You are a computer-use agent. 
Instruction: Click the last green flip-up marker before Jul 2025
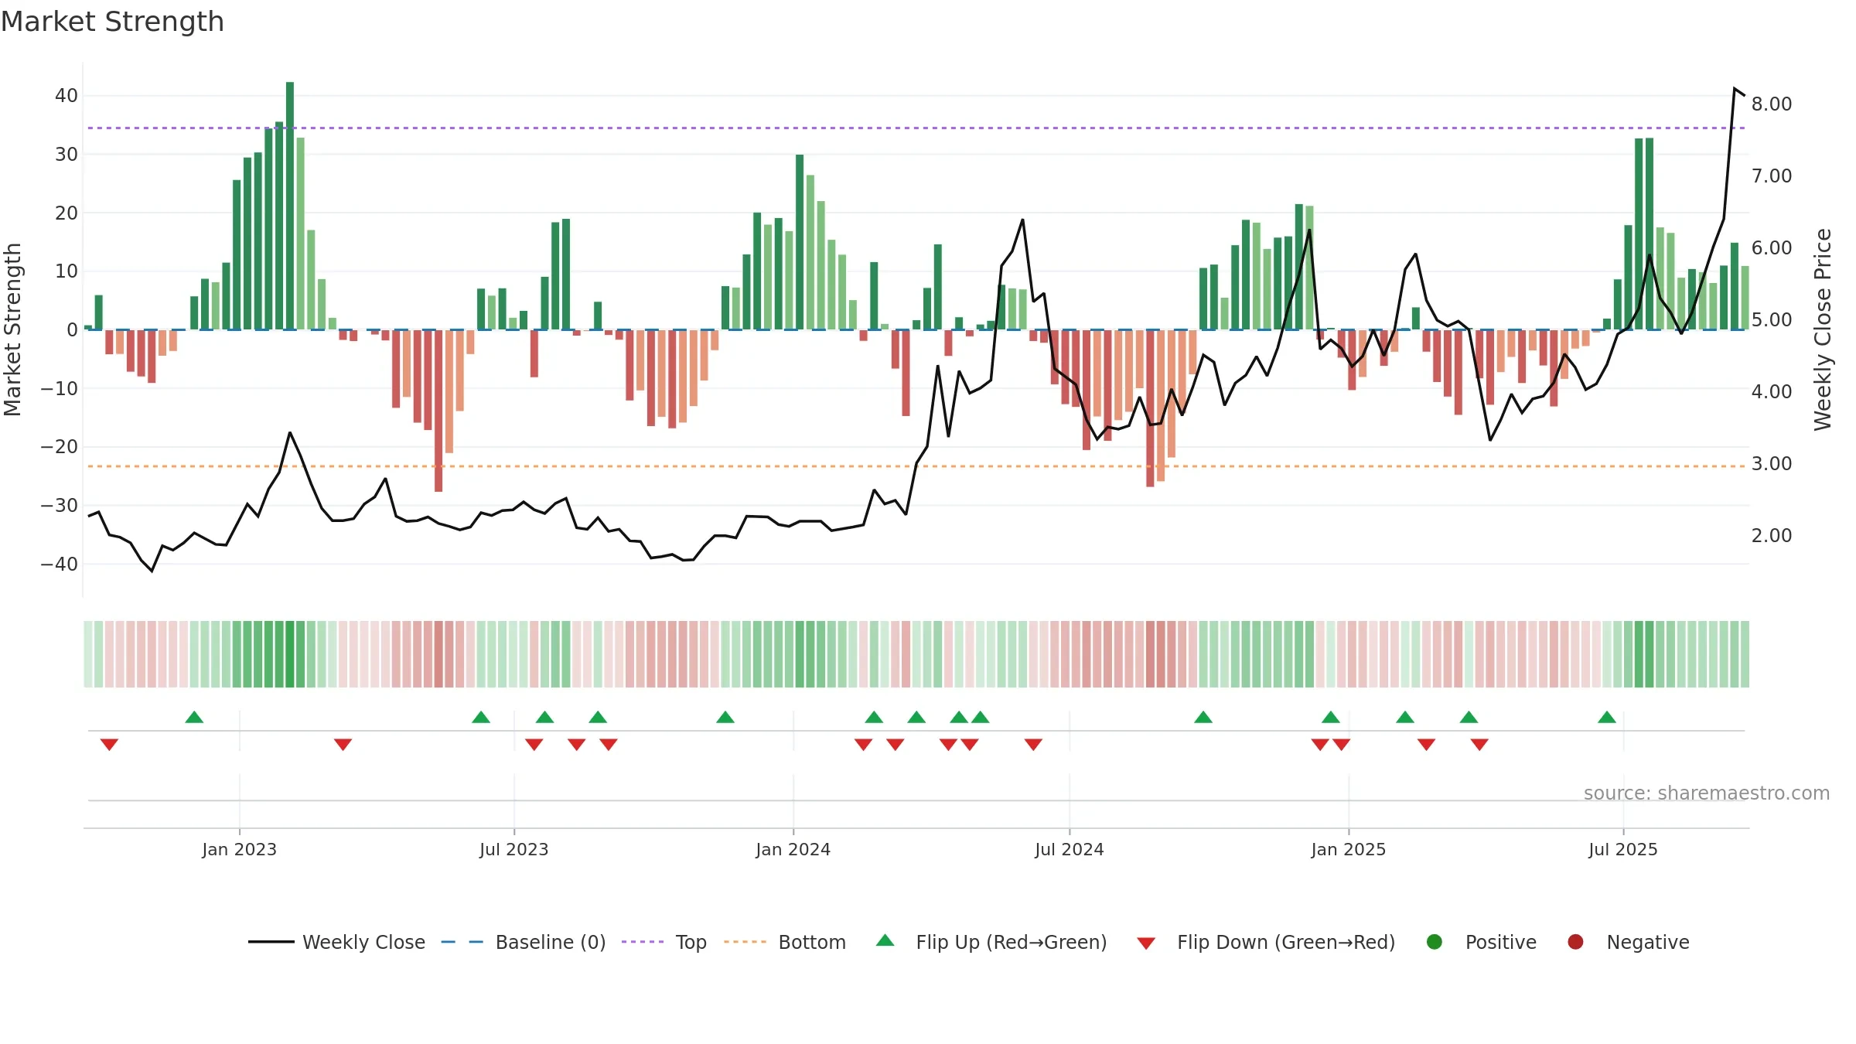tap(1607, 717)
